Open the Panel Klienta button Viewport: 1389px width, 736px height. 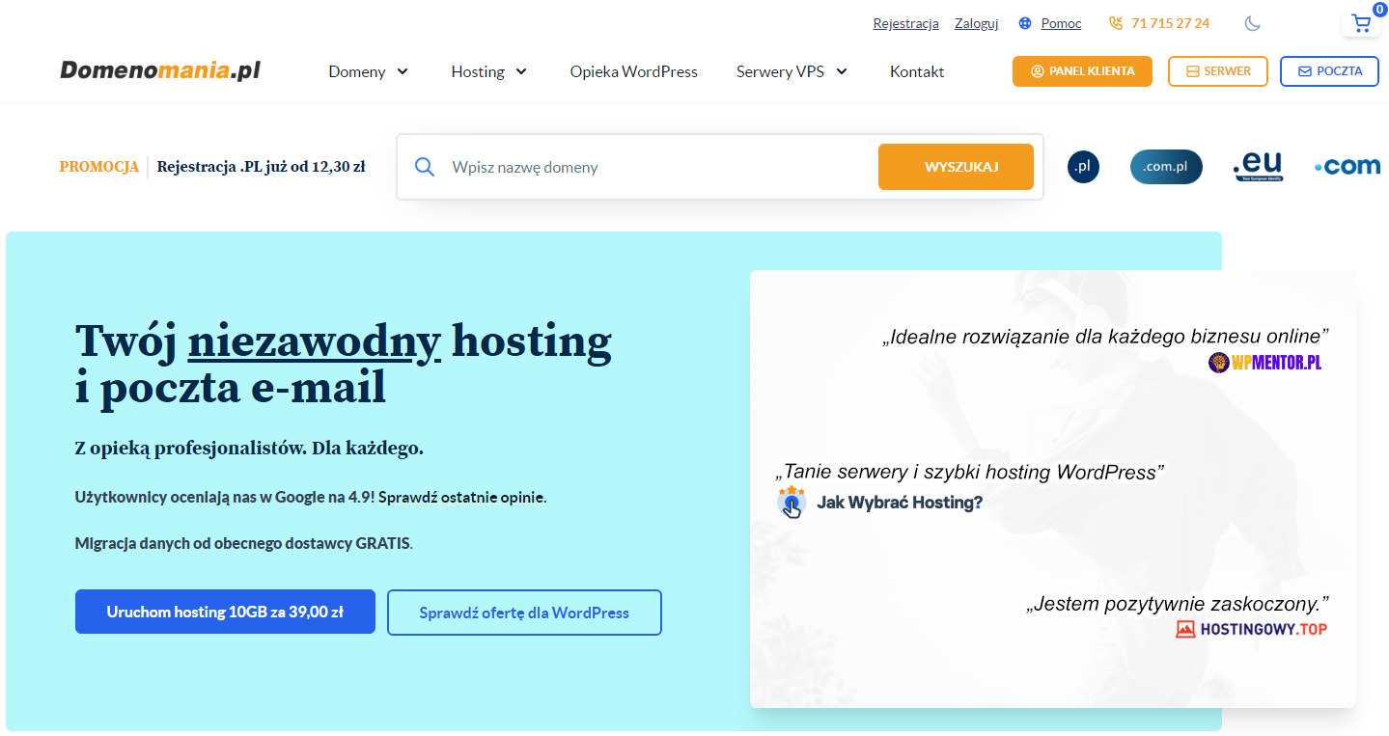[1082, 71]
